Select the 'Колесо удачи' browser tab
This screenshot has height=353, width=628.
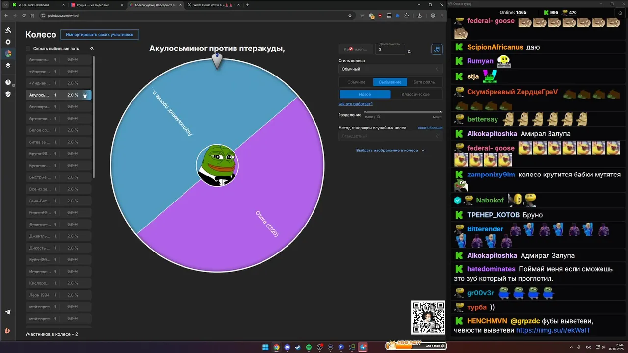coord(155,5)
